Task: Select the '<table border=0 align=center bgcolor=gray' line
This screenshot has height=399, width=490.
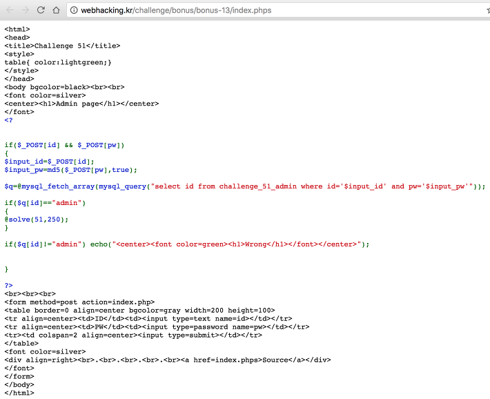Action: tap(139, 311)
